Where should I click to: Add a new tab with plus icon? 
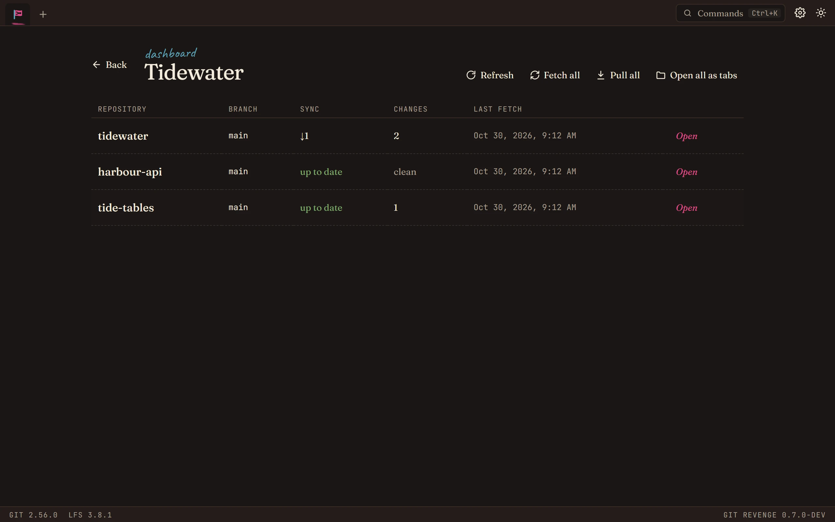tap(43, 14)
